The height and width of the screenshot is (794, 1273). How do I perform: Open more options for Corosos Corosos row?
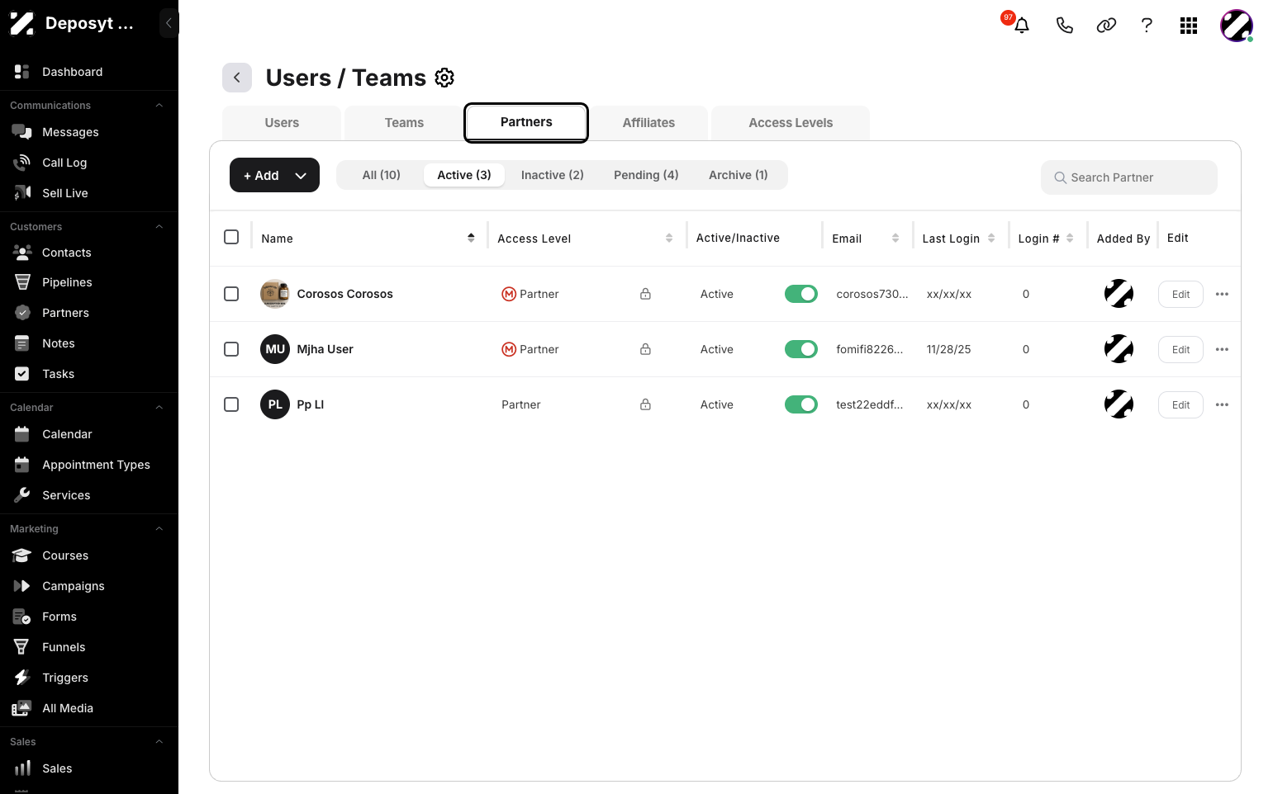tap(1223, 294)
